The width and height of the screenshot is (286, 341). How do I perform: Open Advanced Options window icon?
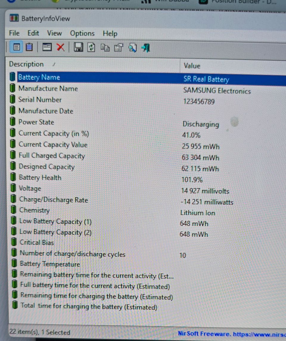click(47, 47)
